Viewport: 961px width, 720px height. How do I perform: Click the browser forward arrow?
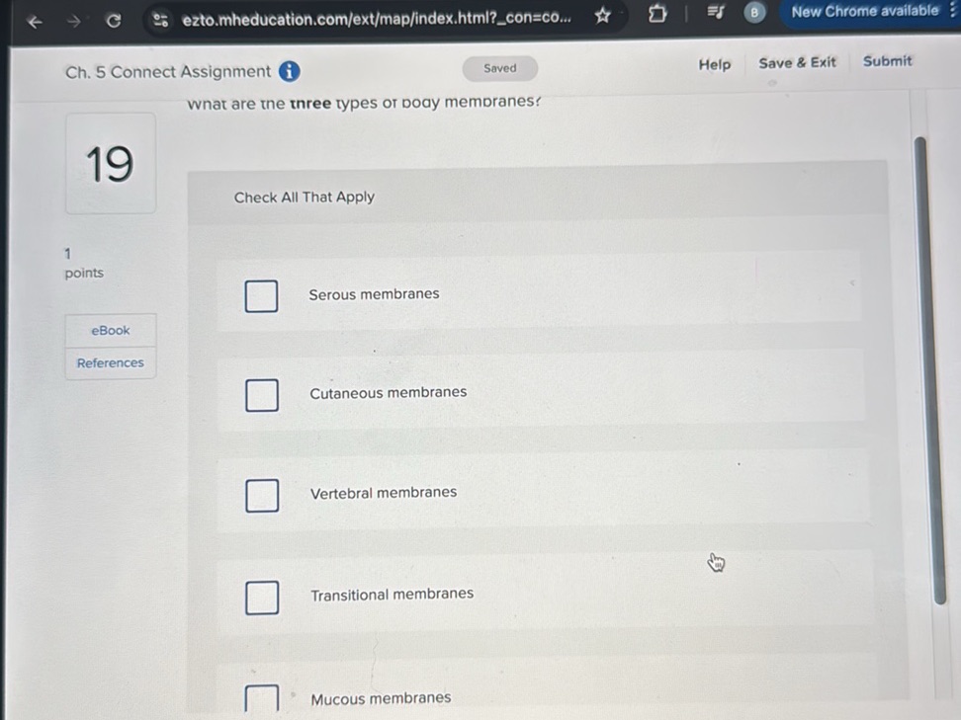pyautogui.click(x=74, y=21)
